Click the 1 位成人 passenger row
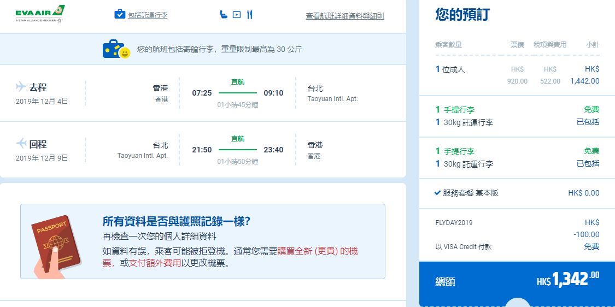The height and width of the screenshot is (307, 615). click(517, 75)
